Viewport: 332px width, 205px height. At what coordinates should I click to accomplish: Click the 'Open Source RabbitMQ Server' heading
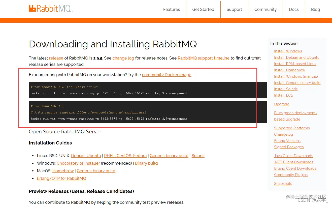65,132
